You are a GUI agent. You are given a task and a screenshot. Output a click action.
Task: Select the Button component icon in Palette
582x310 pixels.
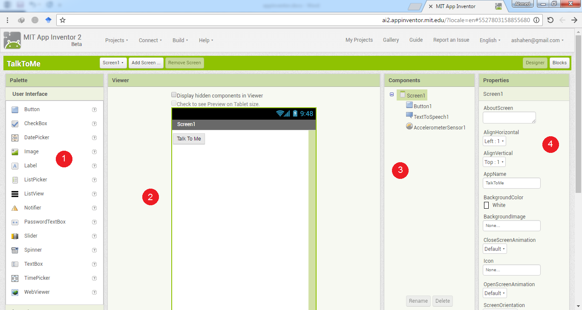coord(15,109)
